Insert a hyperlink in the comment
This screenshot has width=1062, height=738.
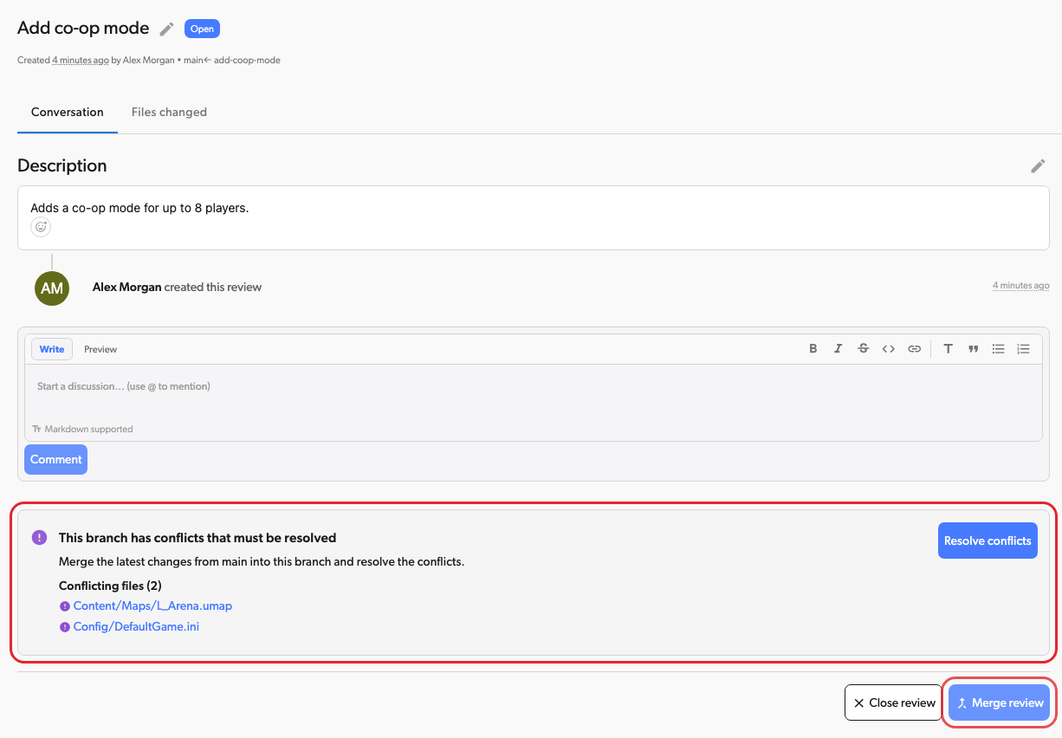914,349
